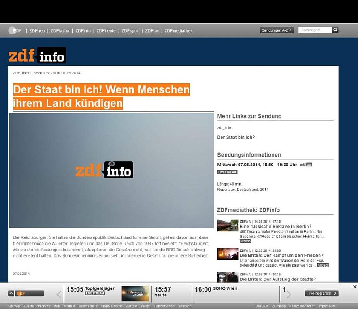Screen dimensions: 358x309
Task: Play the zdf info video preview
Action: tap(112, 170)
